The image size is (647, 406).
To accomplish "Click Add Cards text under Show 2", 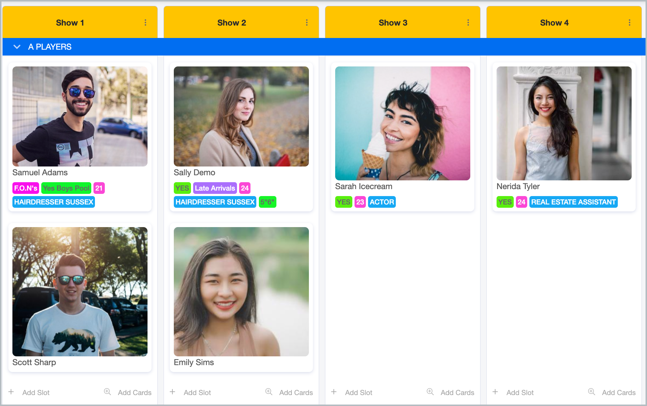I will coord(296,392).
